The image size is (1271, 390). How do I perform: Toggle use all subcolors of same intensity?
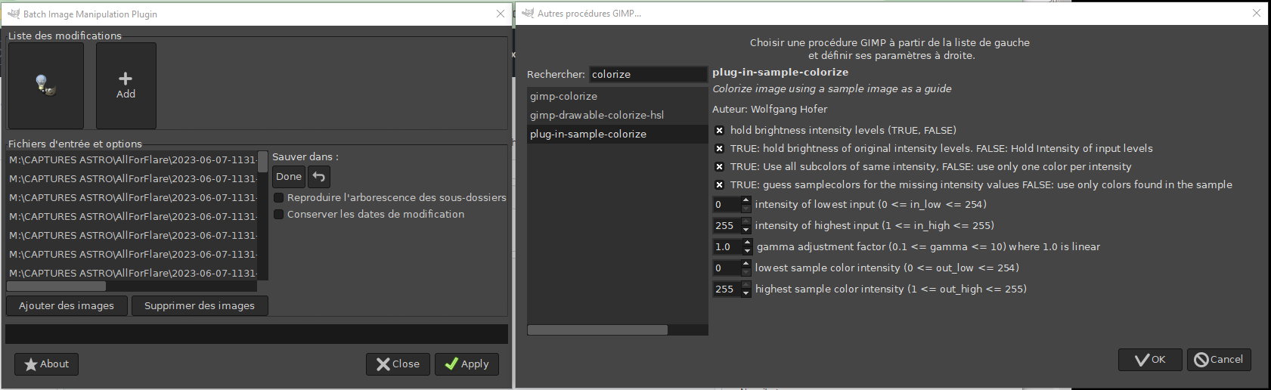click(719, 166)
